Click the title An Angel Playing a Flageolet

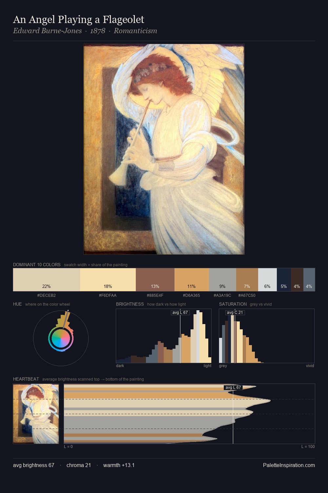pyautogui.click(x=79, y=19)
